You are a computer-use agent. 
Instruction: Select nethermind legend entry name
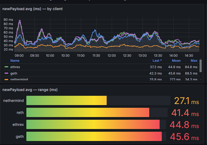pyautogui.click(x=19, y=80)
